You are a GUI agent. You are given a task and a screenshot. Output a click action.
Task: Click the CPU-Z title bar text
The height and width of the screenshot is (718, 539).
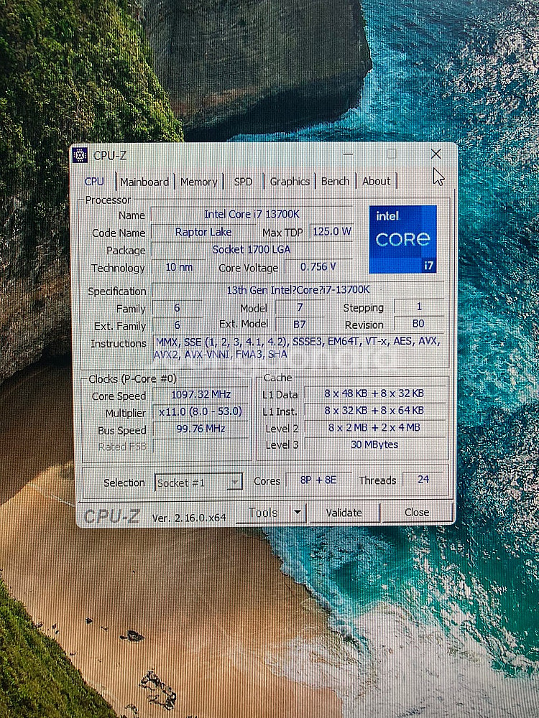(110, 156)
